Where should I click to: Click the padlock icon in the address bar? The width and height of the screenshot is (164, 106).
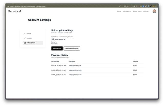pyautogui.click(x=8, y=6)
